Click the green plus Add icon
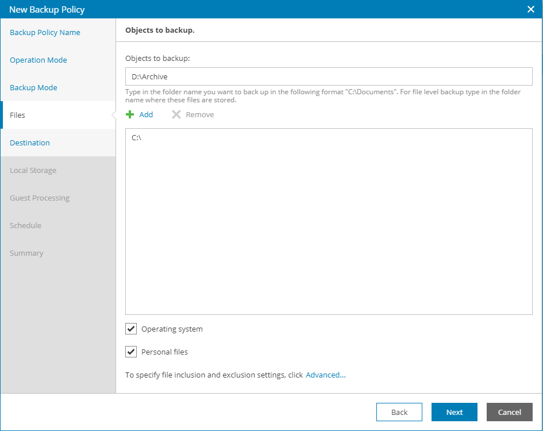Screen dimensions: 543x431 (130, 114)
